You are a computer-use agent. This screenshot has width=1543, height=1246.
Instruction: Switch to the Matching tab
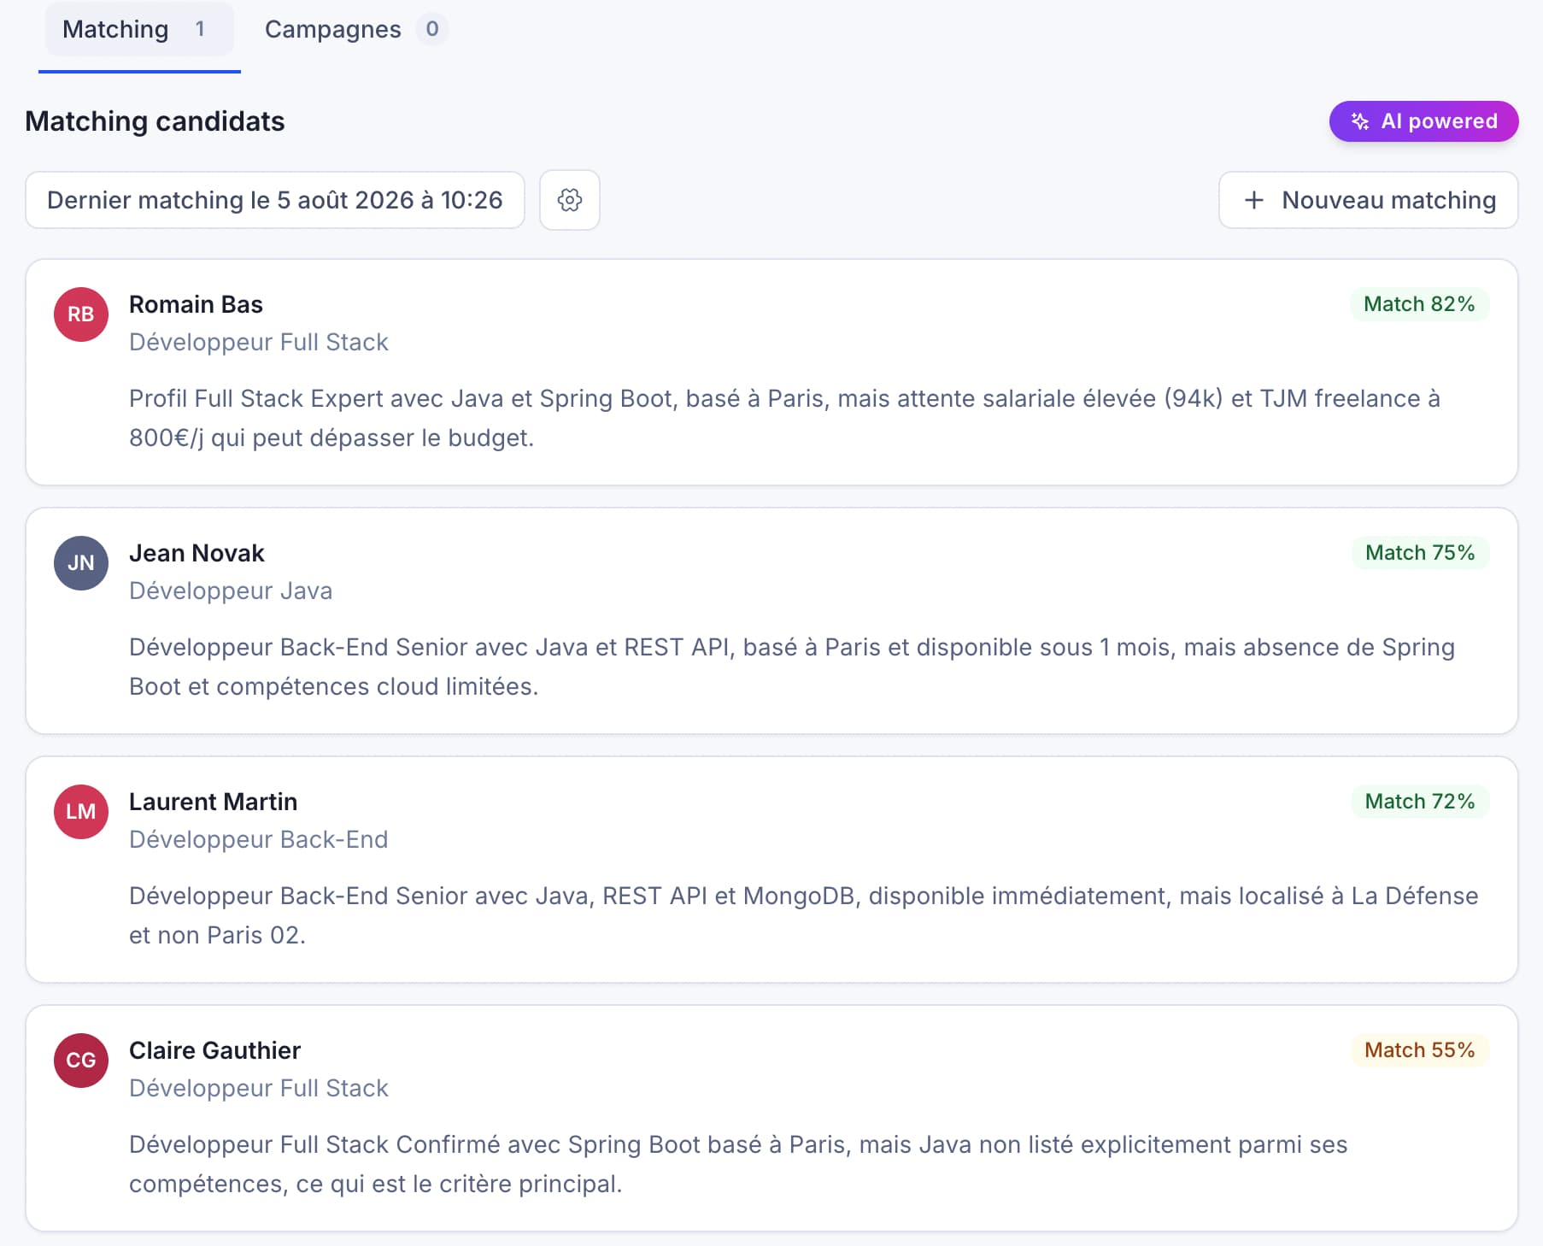click(x=139, y=29)
